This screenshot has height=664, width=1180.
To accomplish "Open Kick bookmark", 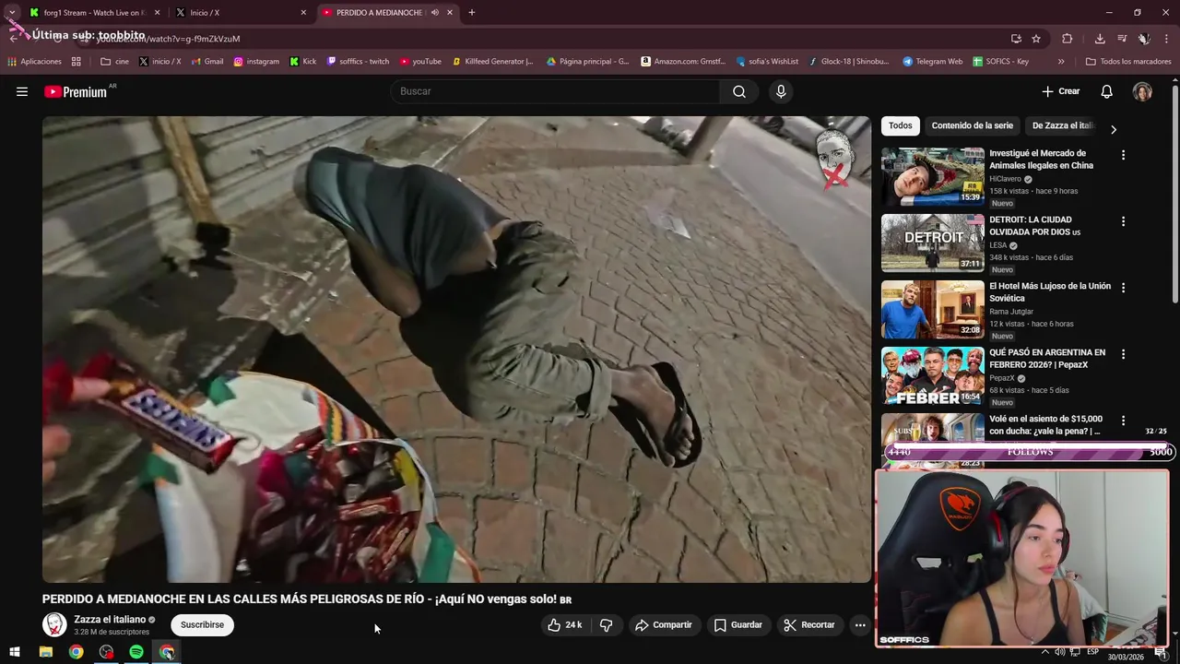I will coord(302,62).
